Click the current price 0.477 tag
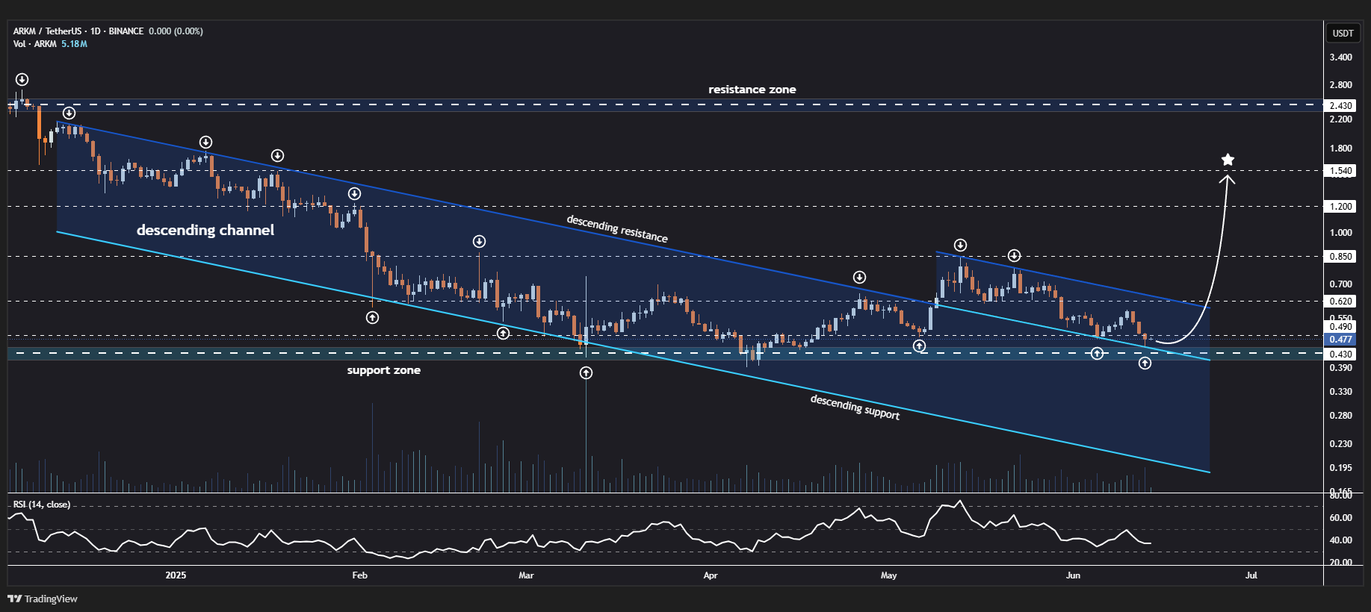This screenshot has width=1371, height=612. pos(1340,339)
